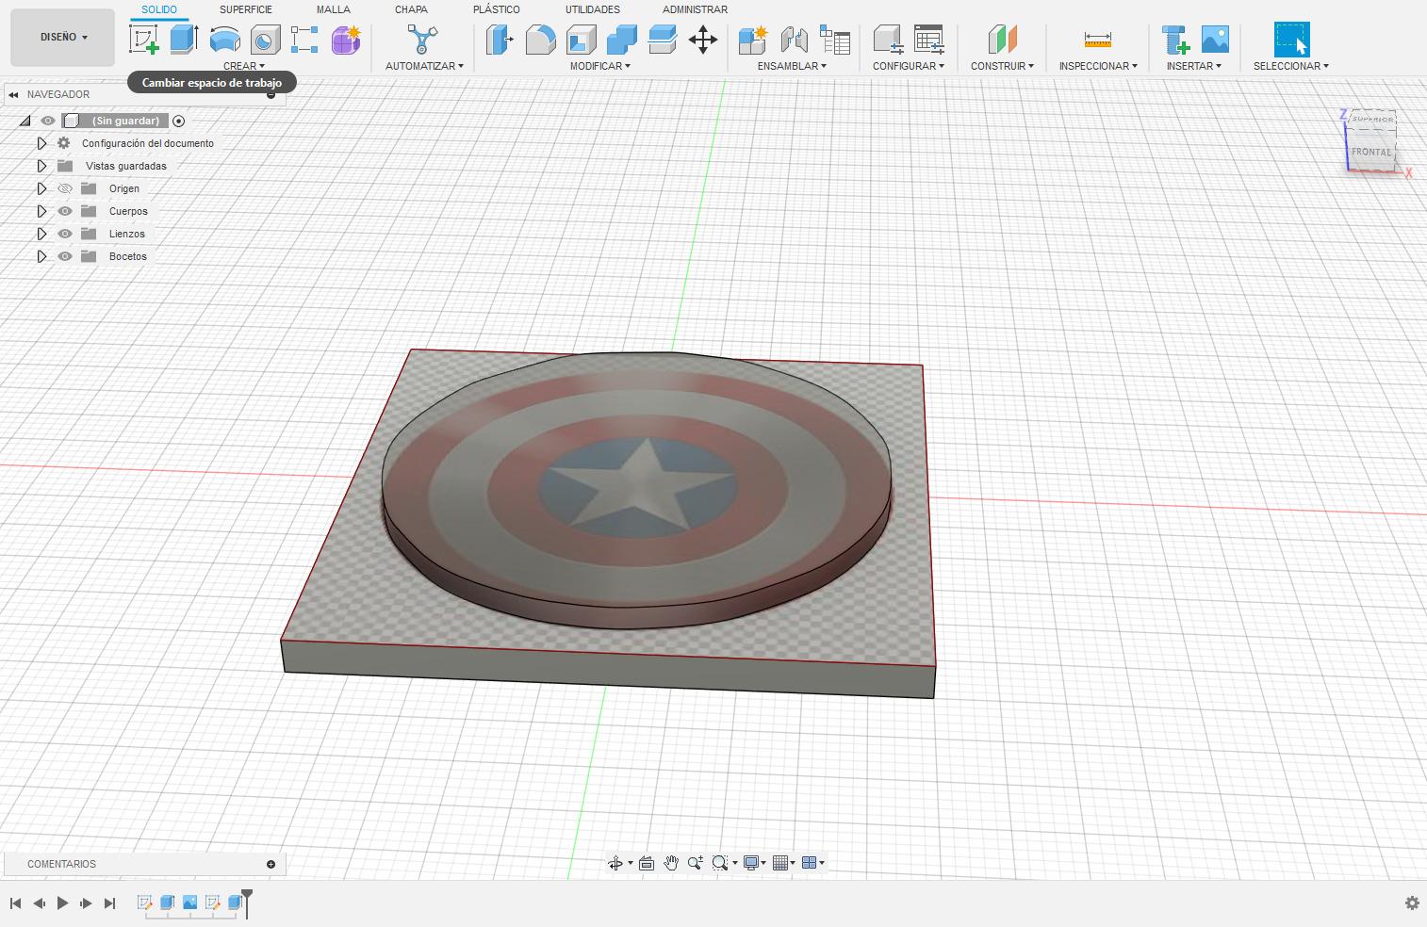The height and width of the screenshot is (927, 1427).
Task: Select the Create Sketch tool
Action: 143,40
